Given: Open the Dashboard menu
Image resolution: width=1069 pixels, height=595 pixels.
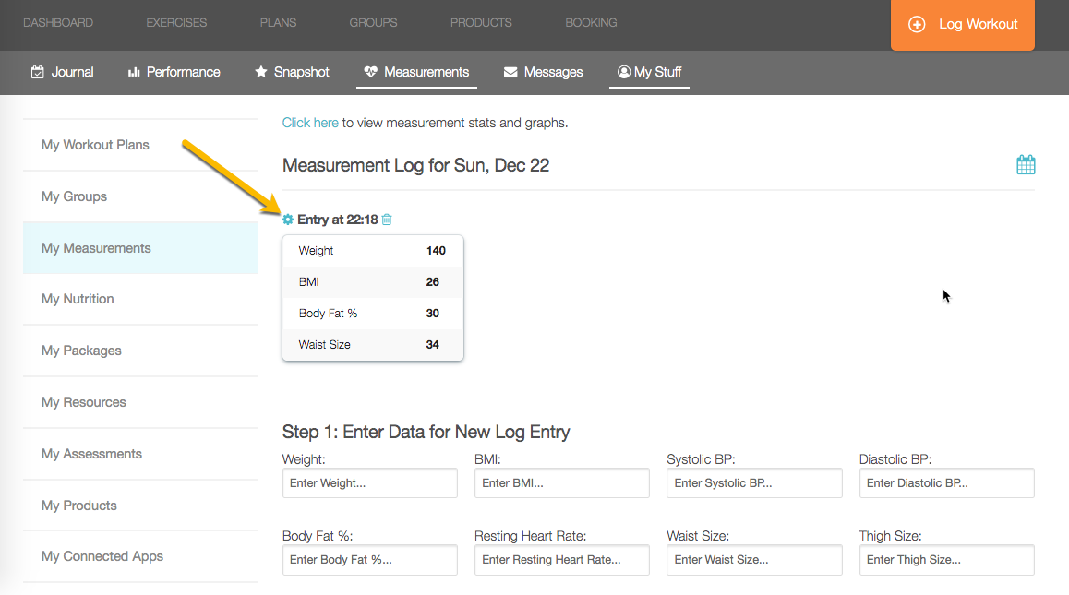Looking at the screenshot, I should click(x=59, y=22).
